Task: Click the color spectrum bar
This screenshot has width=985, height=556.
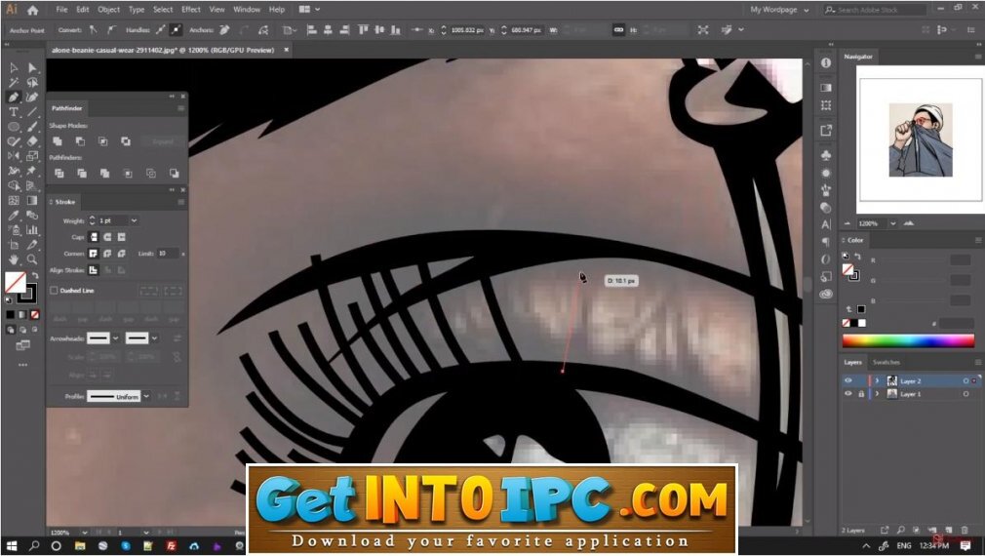Action: 908,341
